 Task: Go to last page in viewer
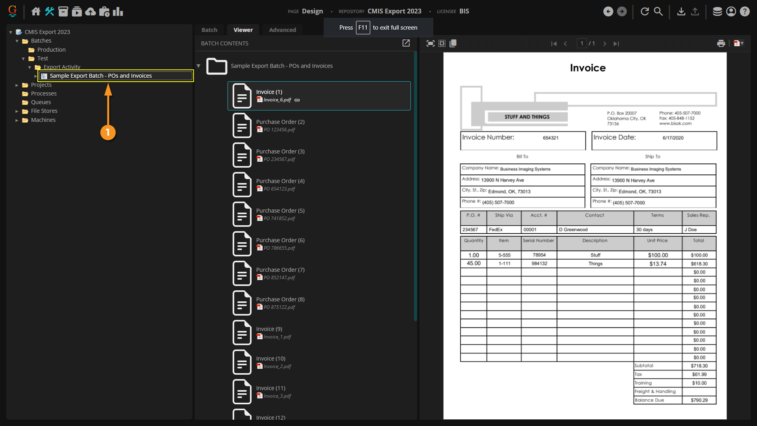(x=616, y=44)
